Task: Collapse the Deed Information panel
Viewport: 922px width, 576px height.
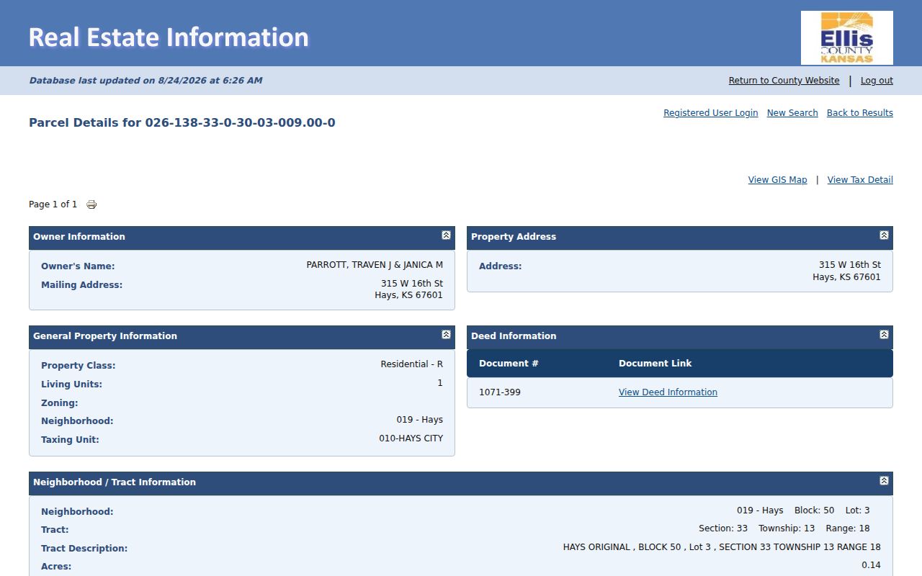Action: [884, 335]
